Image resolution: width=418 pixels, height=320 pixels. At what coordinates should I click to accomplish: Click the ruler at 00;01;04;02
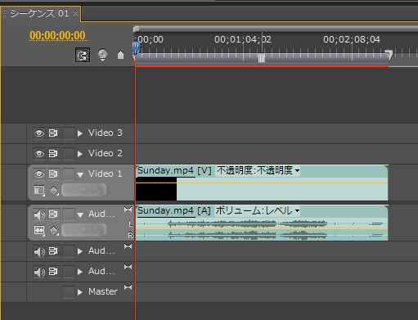click(x=243, y=39)
